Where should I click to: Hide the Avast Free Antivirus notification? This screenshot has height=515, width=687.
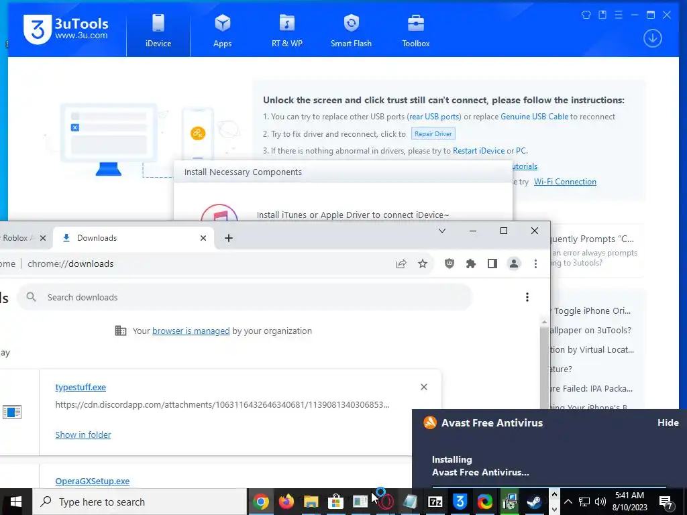coord(668,422)
